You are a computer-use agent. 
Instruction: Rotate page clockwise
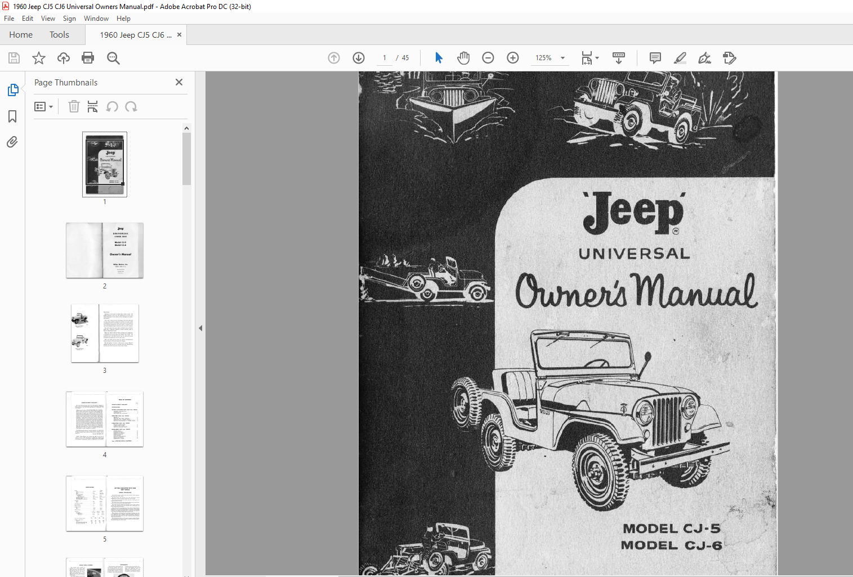[x=131, y=107]
